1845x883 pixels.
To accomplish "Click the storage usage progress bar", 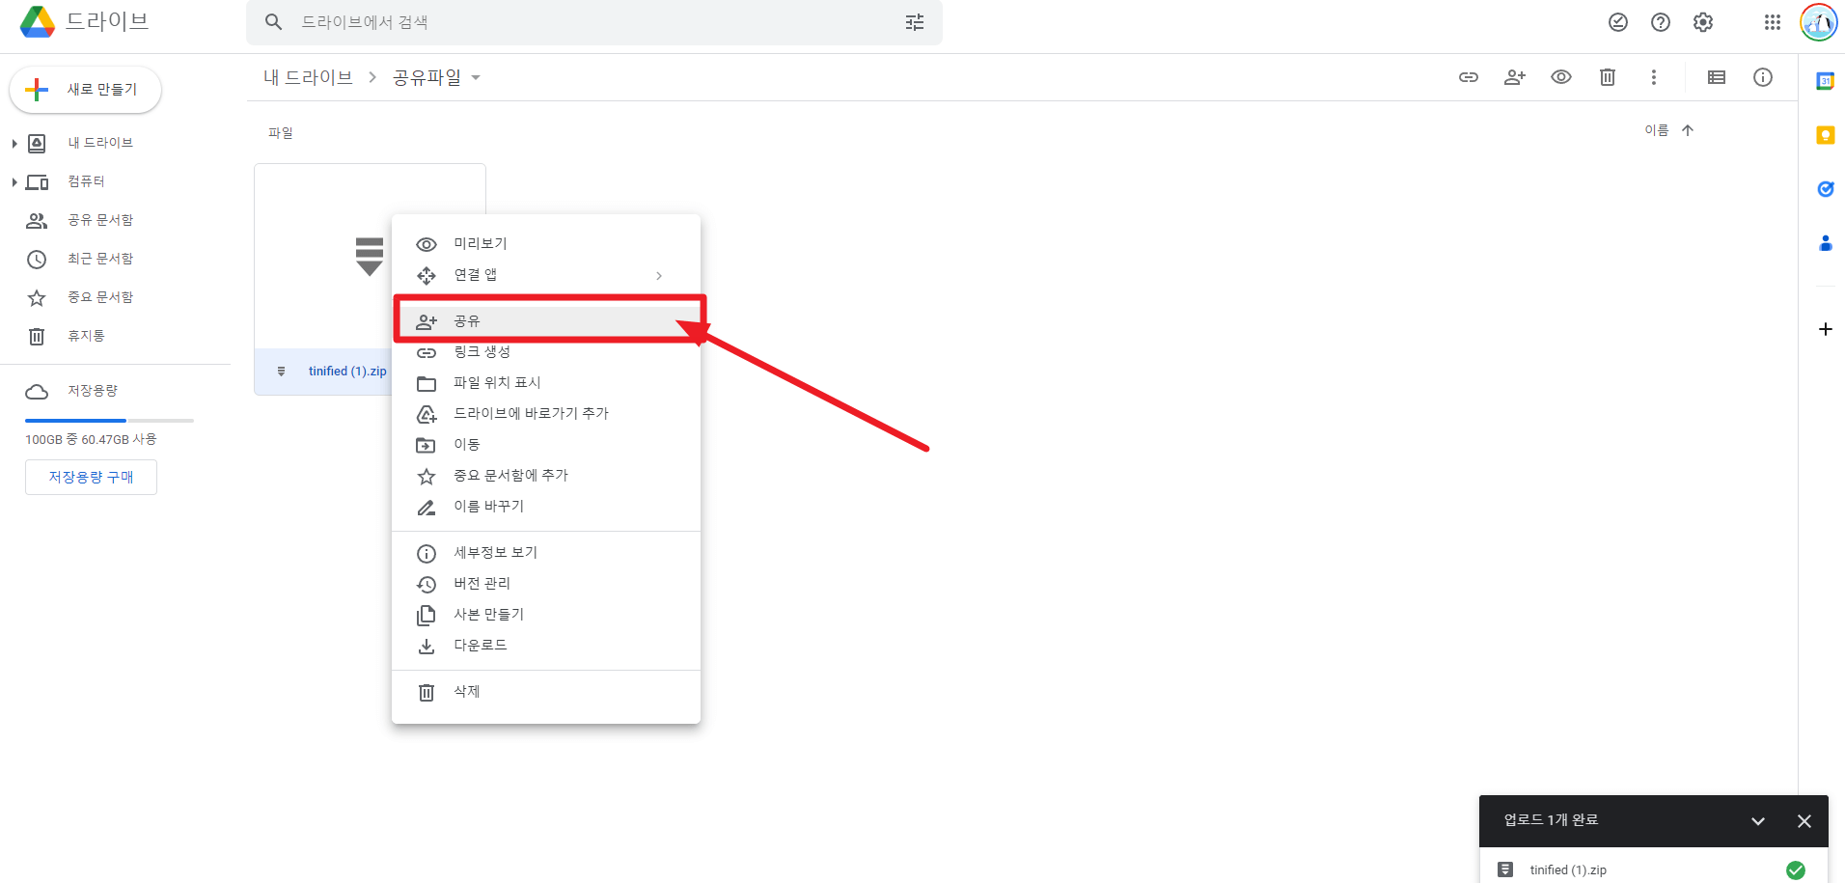I will click(109, 420).
